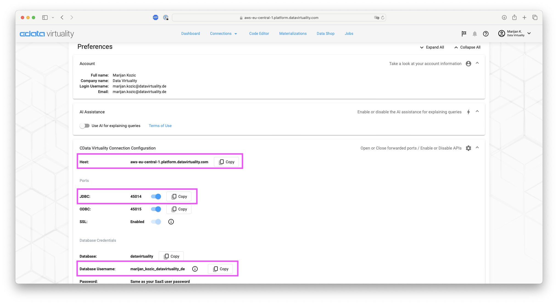This screenshot has width=558, height=304.
Task: Click Database Username info icon
Action: (195, 269)
